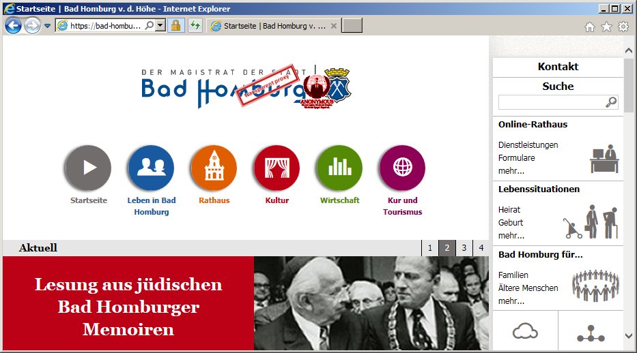This screenshot has height=353, width=637.
Task: Click the scrollbar down arrow
Action: [629, 336]
